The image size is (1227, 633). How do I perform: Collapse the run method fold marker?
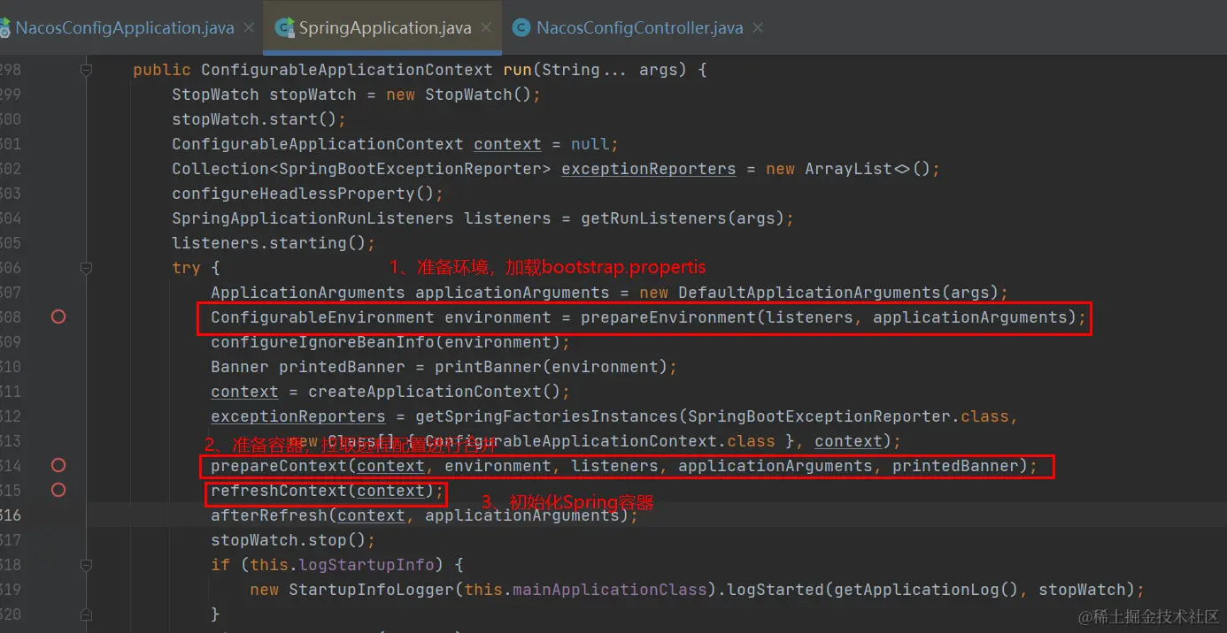pos(86,69)
